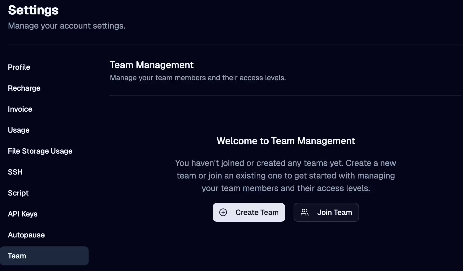Select the Recharge sidebar item
463x271 pixels.
pos(24,88)
